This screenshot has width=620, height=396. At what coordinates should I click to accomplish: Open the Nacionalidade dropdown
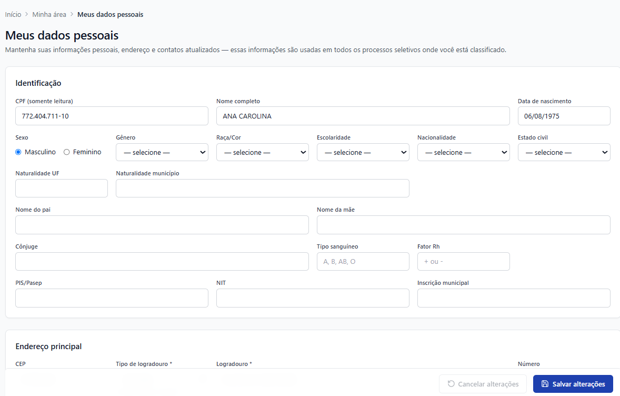tap(463, 152)
